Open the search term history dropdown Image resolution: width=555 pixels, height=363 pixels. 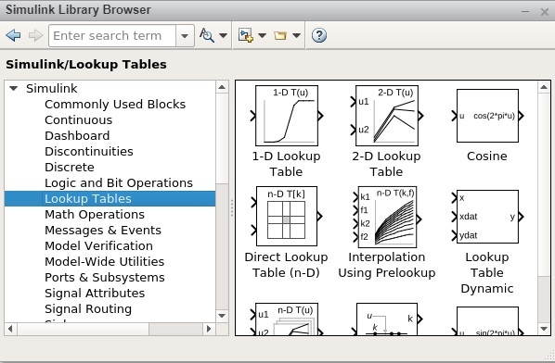pos(185,35)
